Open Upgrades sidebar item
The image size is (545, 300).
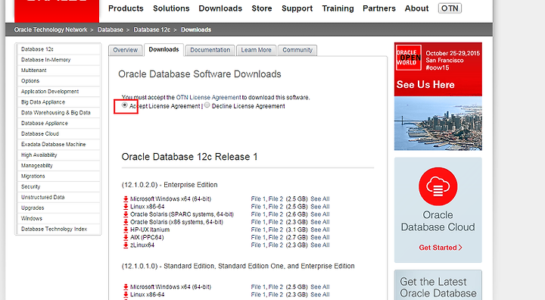[x=58, y=208]
